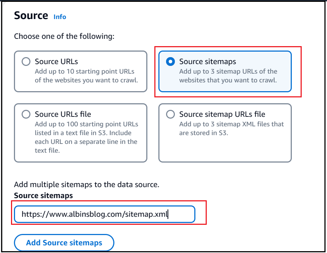Click the Add Source sitemaps button

64,243
